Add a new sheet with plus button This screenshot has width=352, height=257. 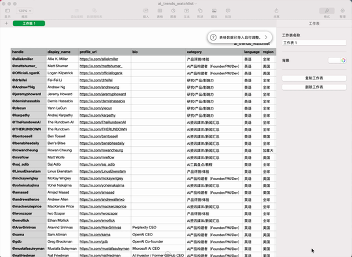7,23
